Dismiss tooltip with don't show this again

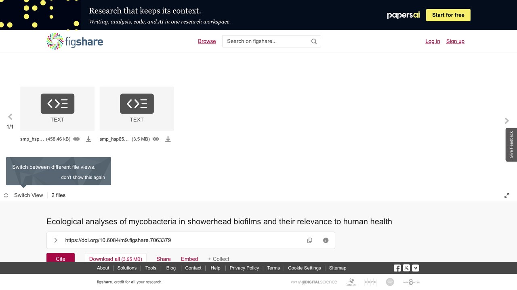pyautogui.click(x=83, y=177)
